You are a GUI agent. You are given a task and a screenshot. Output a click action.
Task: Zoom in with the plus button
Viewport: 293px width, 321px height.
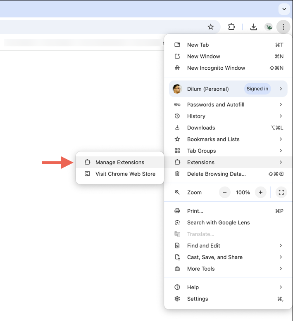pos(260,192)
